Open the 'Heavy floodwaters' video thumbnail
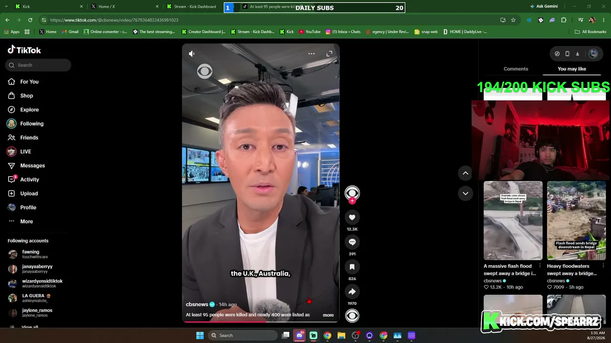 point(576,221)
